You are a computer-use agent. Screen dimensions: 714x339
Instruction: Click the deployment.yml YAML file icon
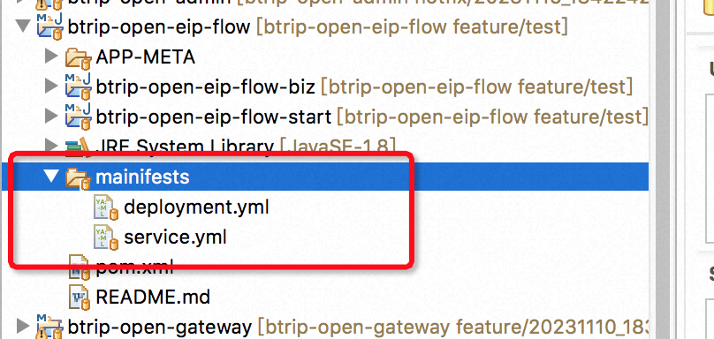(106, 207)
